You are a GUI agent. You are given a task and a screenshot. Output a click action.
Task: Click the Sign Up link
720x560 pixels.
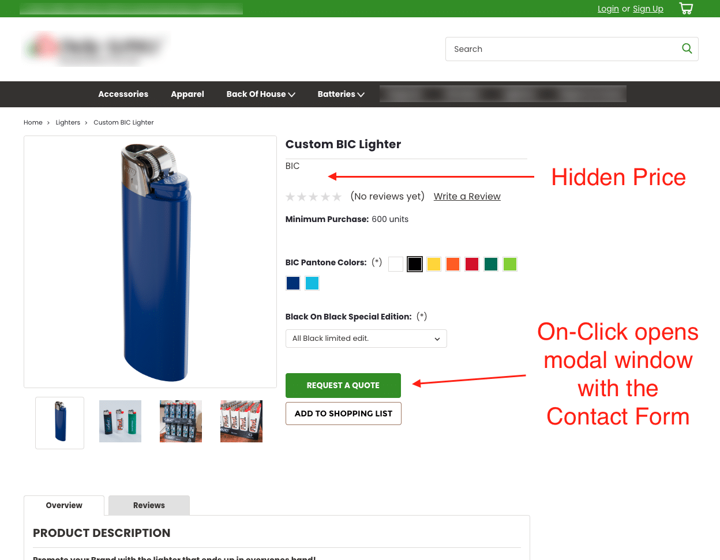tap(648, 9)
